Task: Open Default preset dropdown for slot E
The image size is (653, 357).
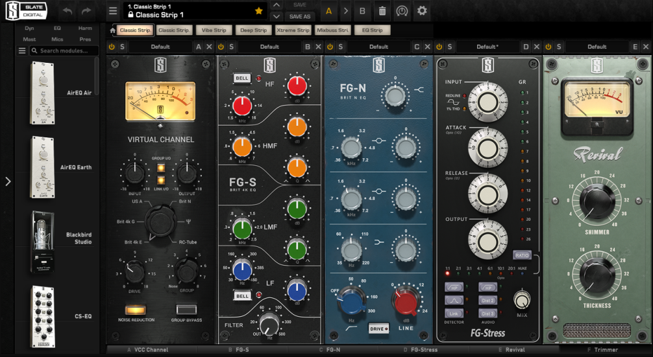Action: (x=597, y=47)
